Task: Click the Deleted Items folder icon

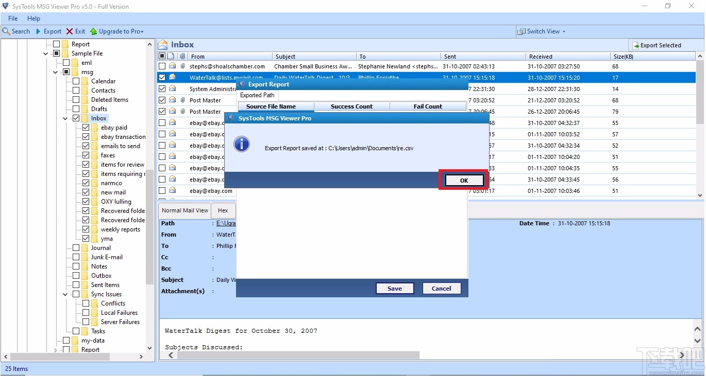Action: point(85,100)
